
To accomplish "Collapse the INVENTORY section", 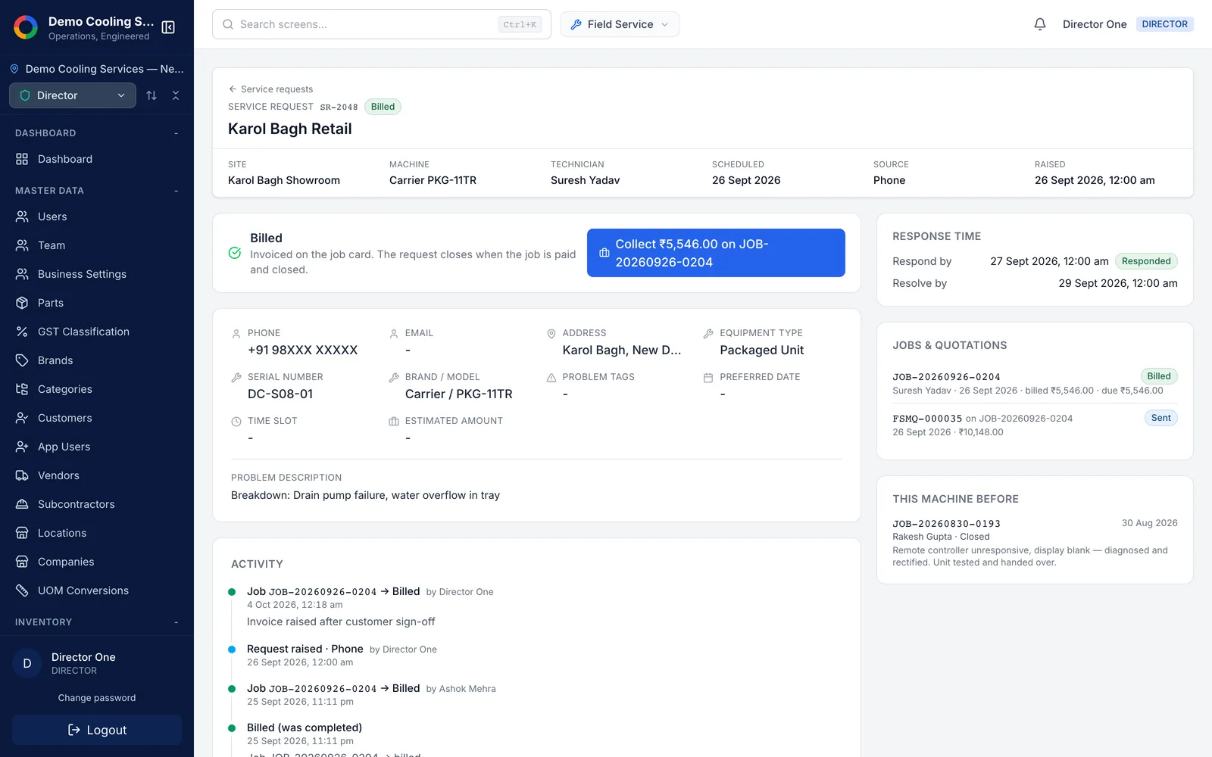I will click(176, 622).
